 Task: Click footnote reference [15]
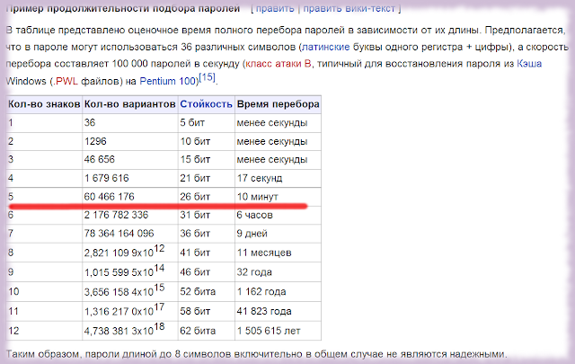tap(208, 77)
